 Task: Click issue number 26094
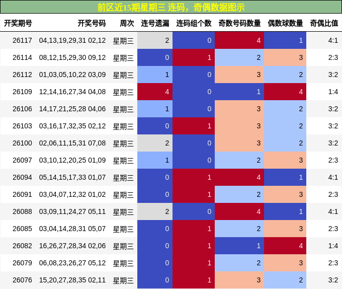[x=22, y=177]
